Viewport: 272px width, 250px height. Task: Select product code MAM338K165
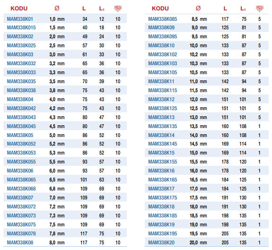click(163, 180)
